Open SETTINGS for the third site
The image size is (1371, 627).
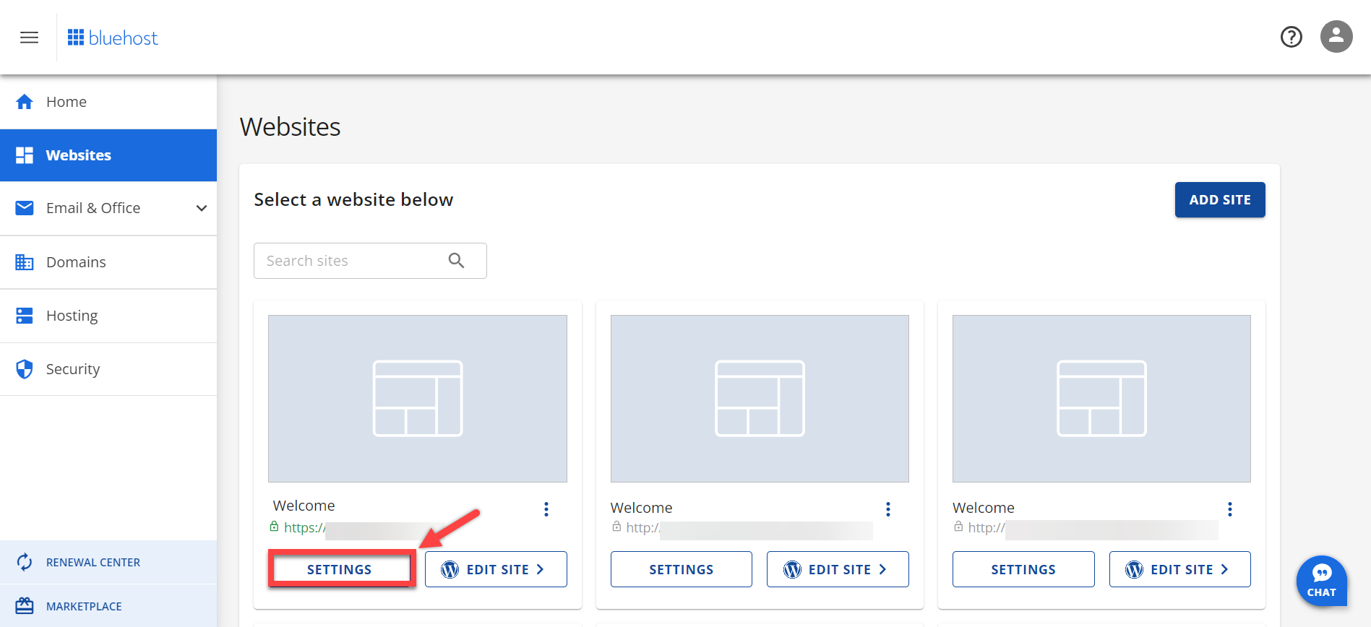click(x=1023, y=569)
